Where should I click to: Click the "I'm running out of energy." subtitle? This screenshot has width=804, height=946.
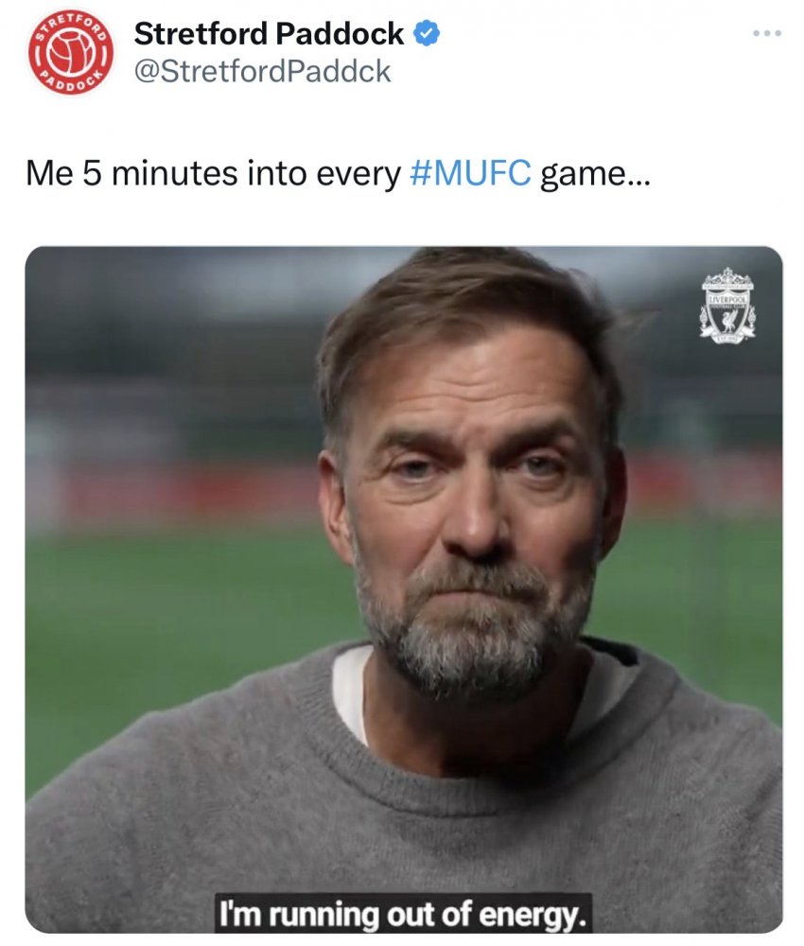click(x=403, y=914)
